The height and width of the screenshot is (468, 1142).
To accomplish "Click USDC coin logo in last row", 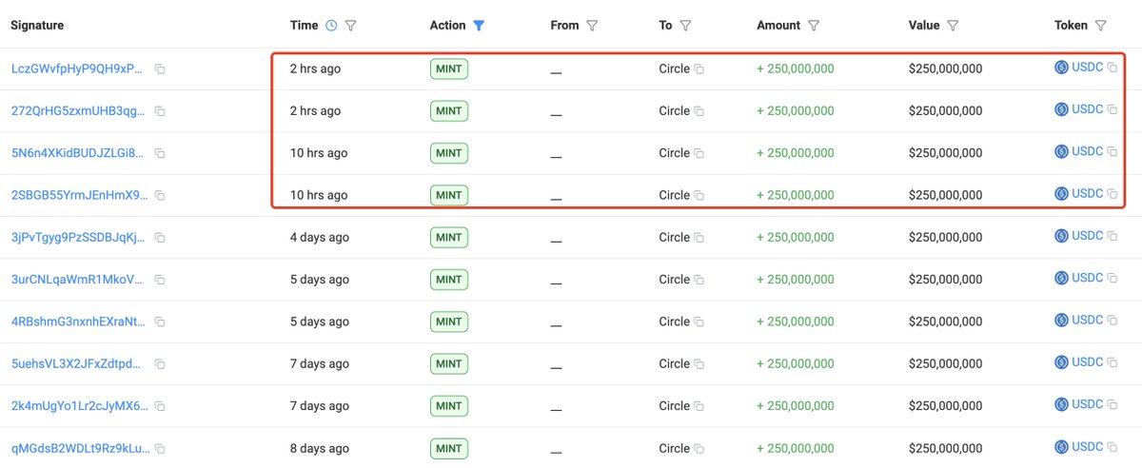I will tap(1061, 447).
